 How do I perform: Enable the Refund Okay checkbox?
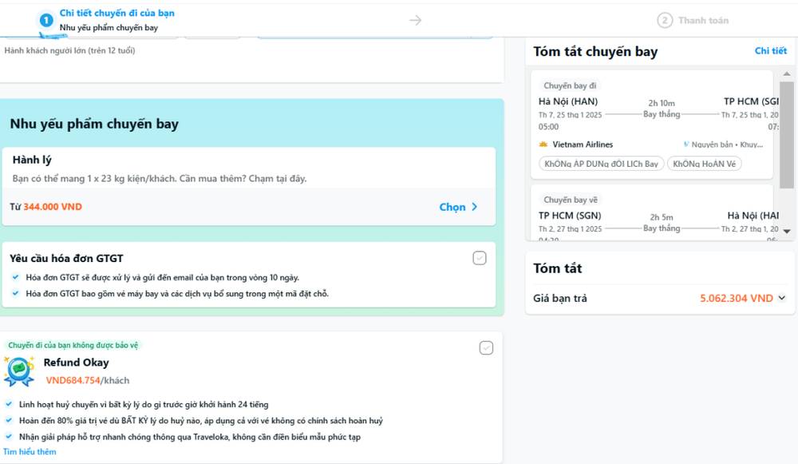tap(486, 347)
